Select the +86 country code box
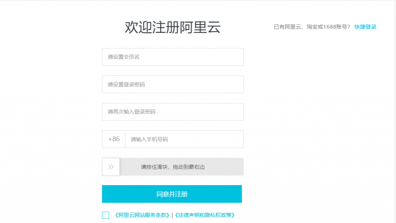 click(114, 139)
